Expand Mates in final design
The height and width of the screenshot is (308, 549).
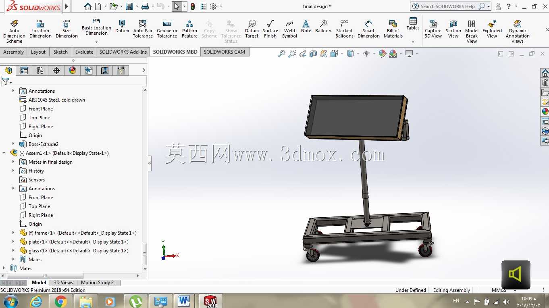coord(13,162)
